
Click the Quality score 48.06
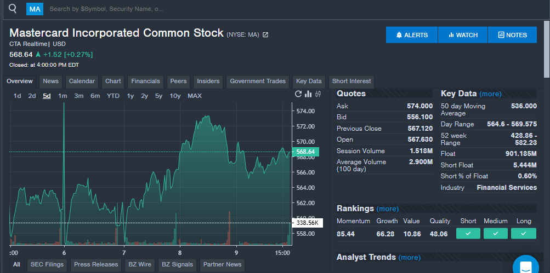click(439, 234)
